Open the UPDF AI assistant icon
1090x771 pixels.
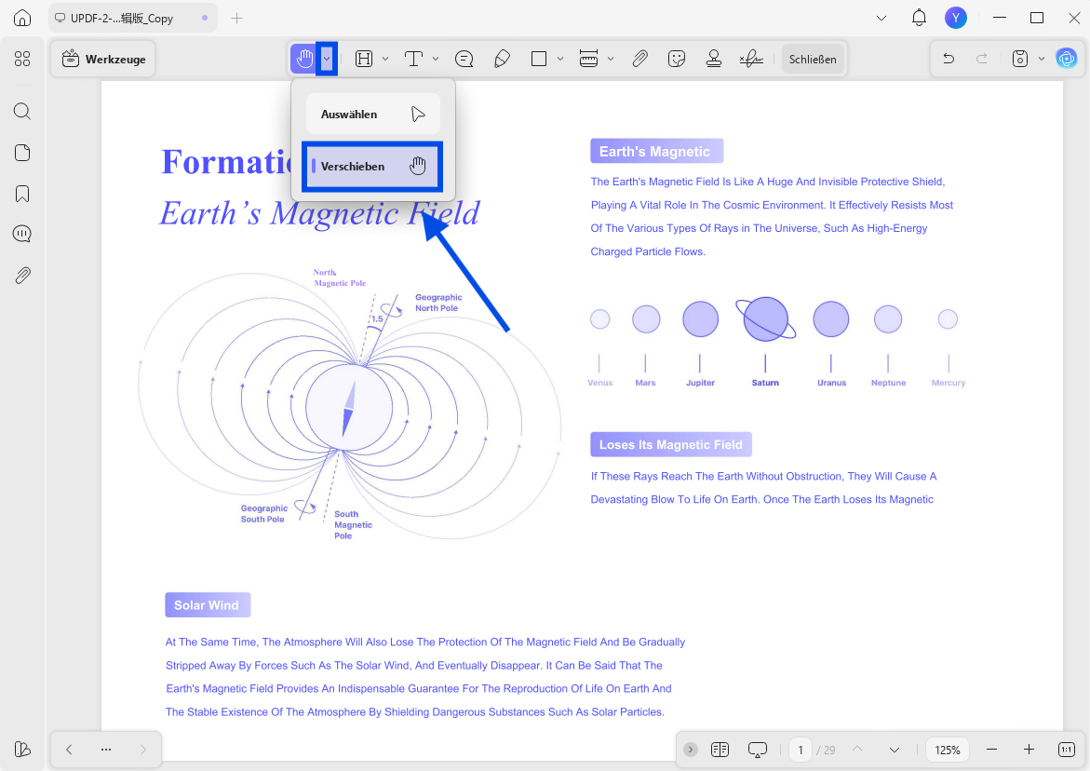point(1067,59)
